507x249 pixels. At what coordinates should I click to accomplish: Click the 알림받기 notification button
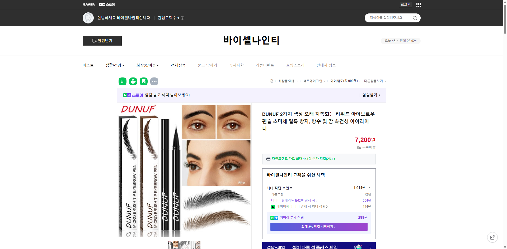[102, 41]
